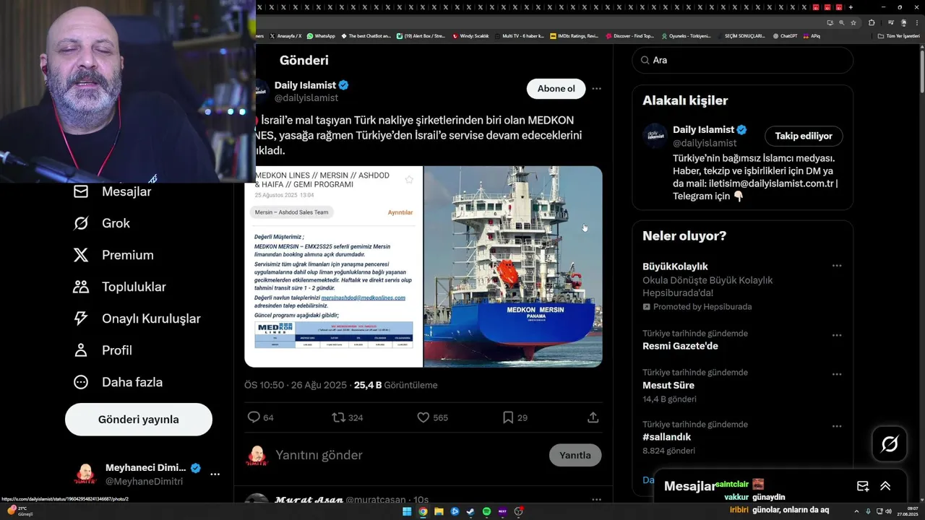The height and width of the screenshot is (520, 925).
Task: Show hidden system tray icons
Action: click(857, 511)
